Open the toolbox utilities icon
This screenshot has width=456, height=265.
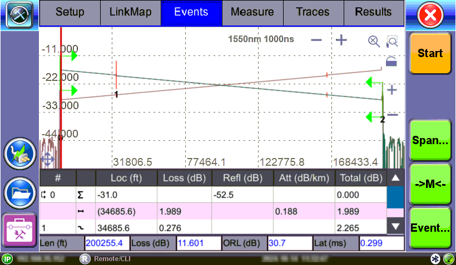pyautogui.click(x=19, y=230)
